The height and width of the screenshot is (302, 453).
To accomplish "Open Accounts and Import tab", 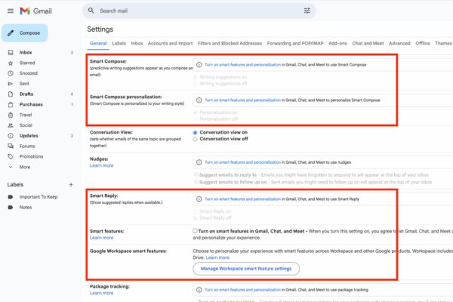I will pyautogui.click(x=170, y=43).
